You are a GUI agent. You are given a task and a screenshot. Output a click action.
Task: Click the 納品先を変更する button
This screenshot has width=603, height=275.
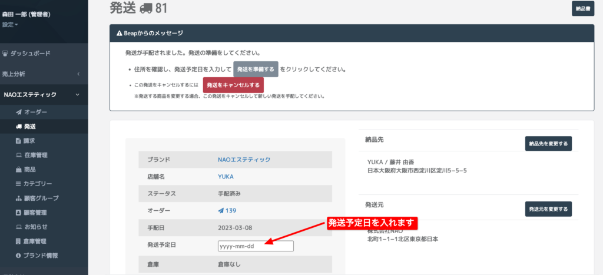[x=548, y=144]
